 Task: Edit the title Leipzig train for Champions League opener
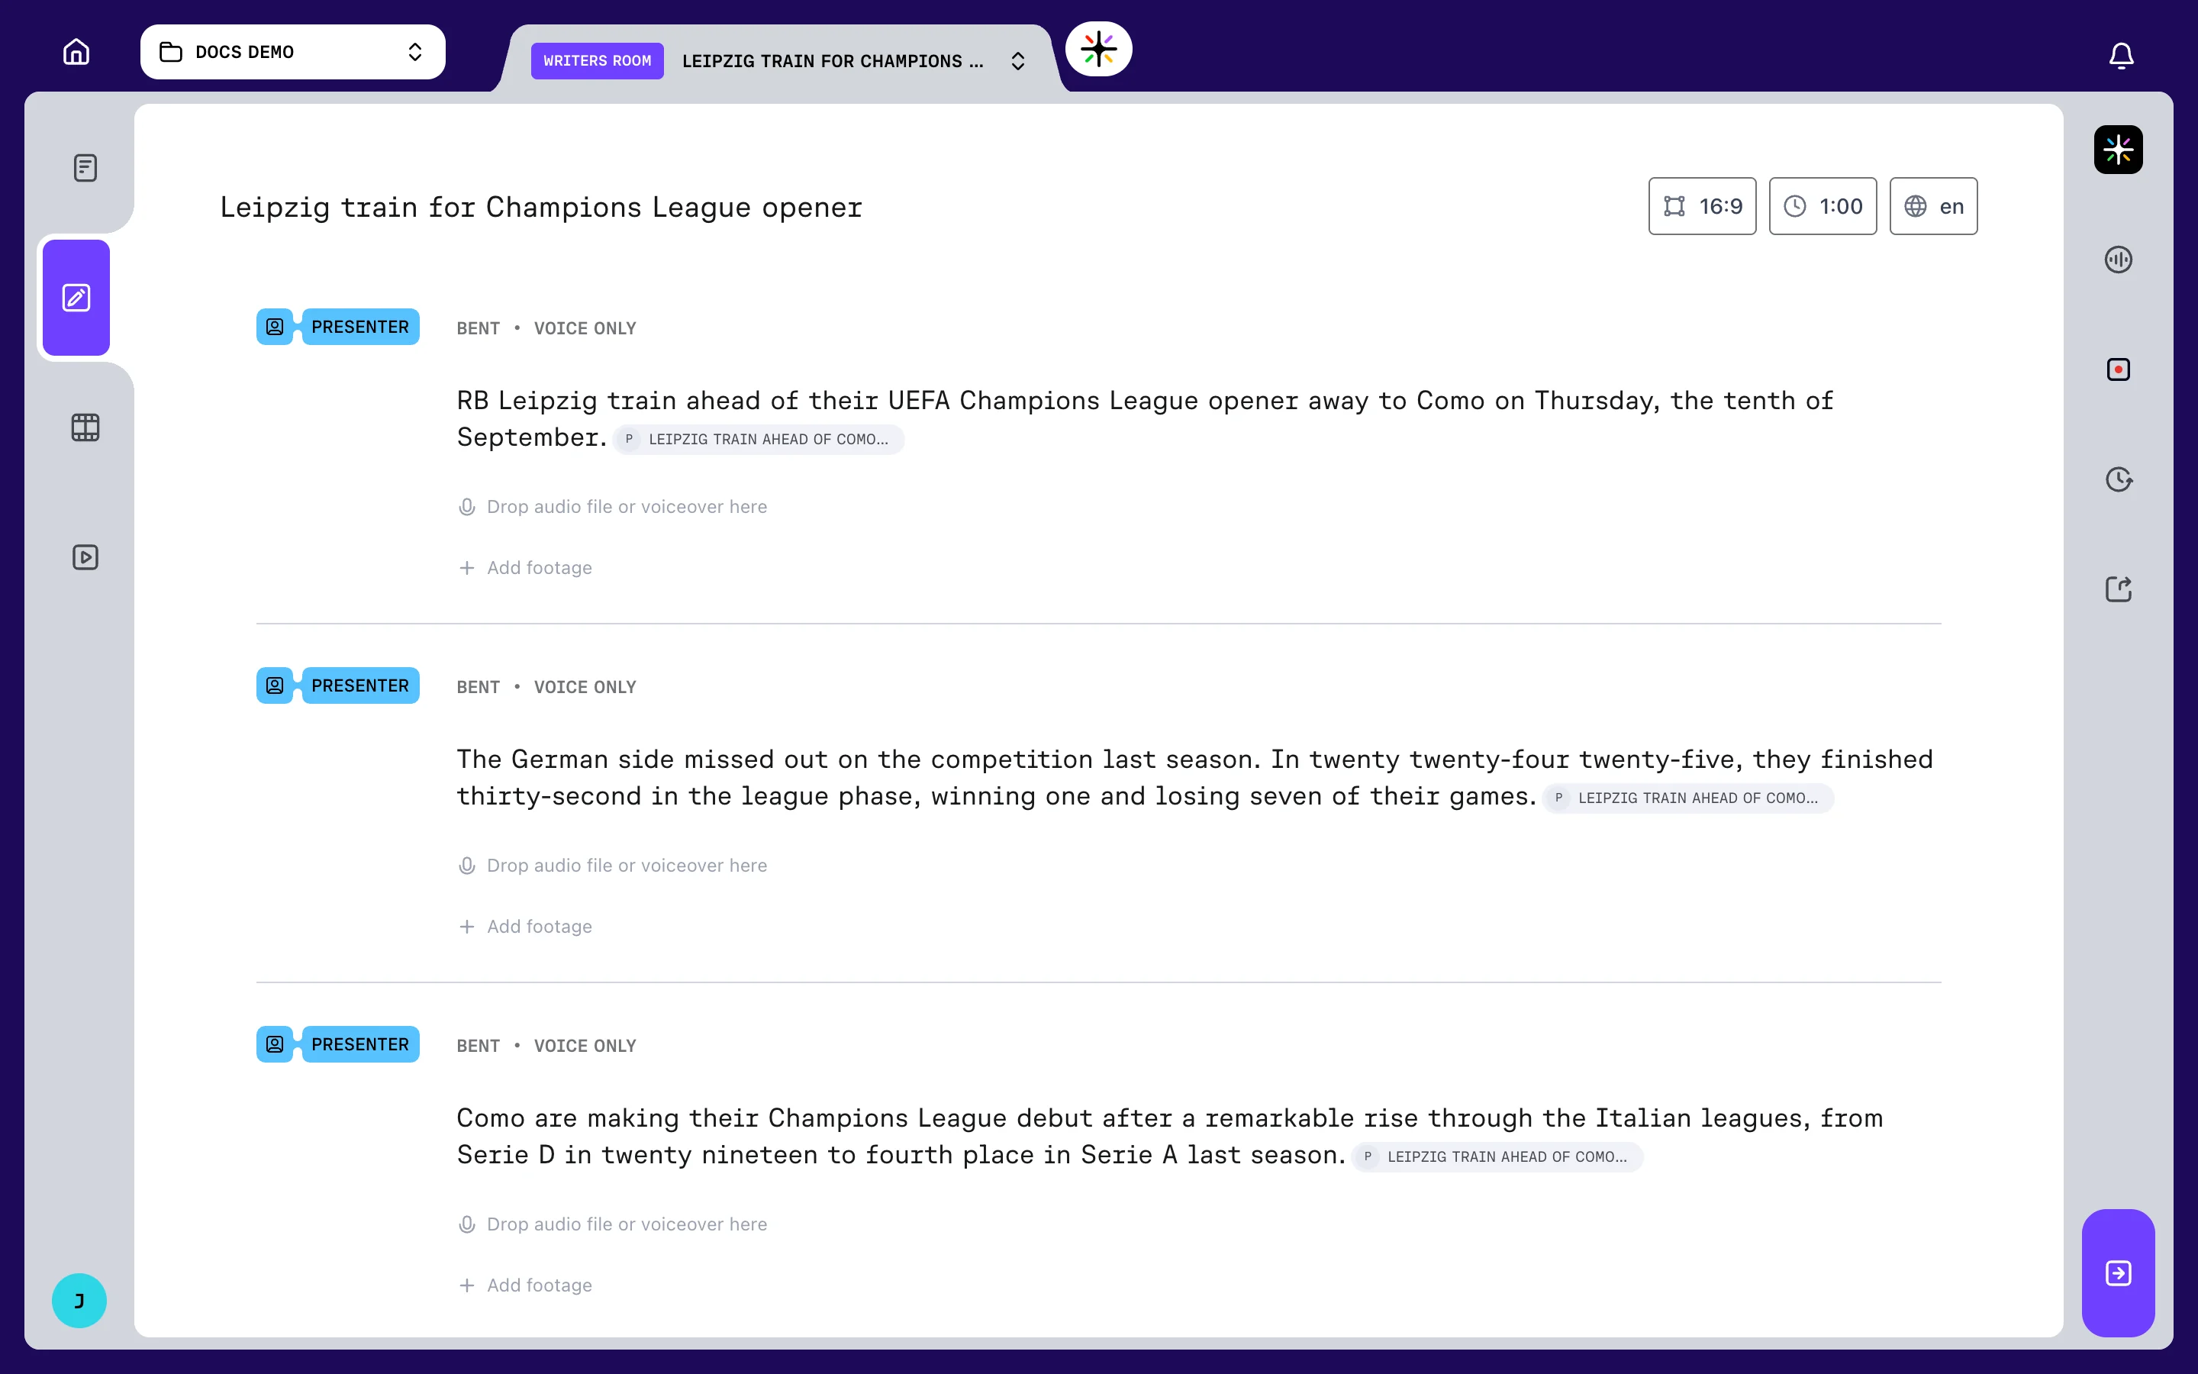541,207
